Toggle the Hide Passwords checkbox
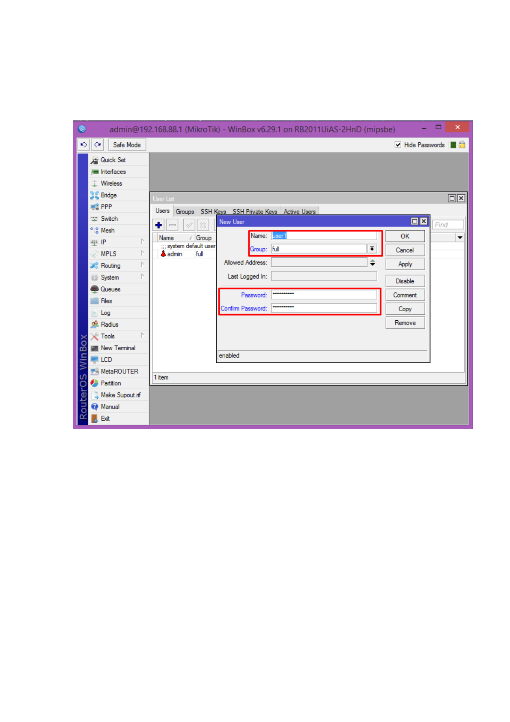The height and width of the screenshot is (722, 510). [398, 145]
